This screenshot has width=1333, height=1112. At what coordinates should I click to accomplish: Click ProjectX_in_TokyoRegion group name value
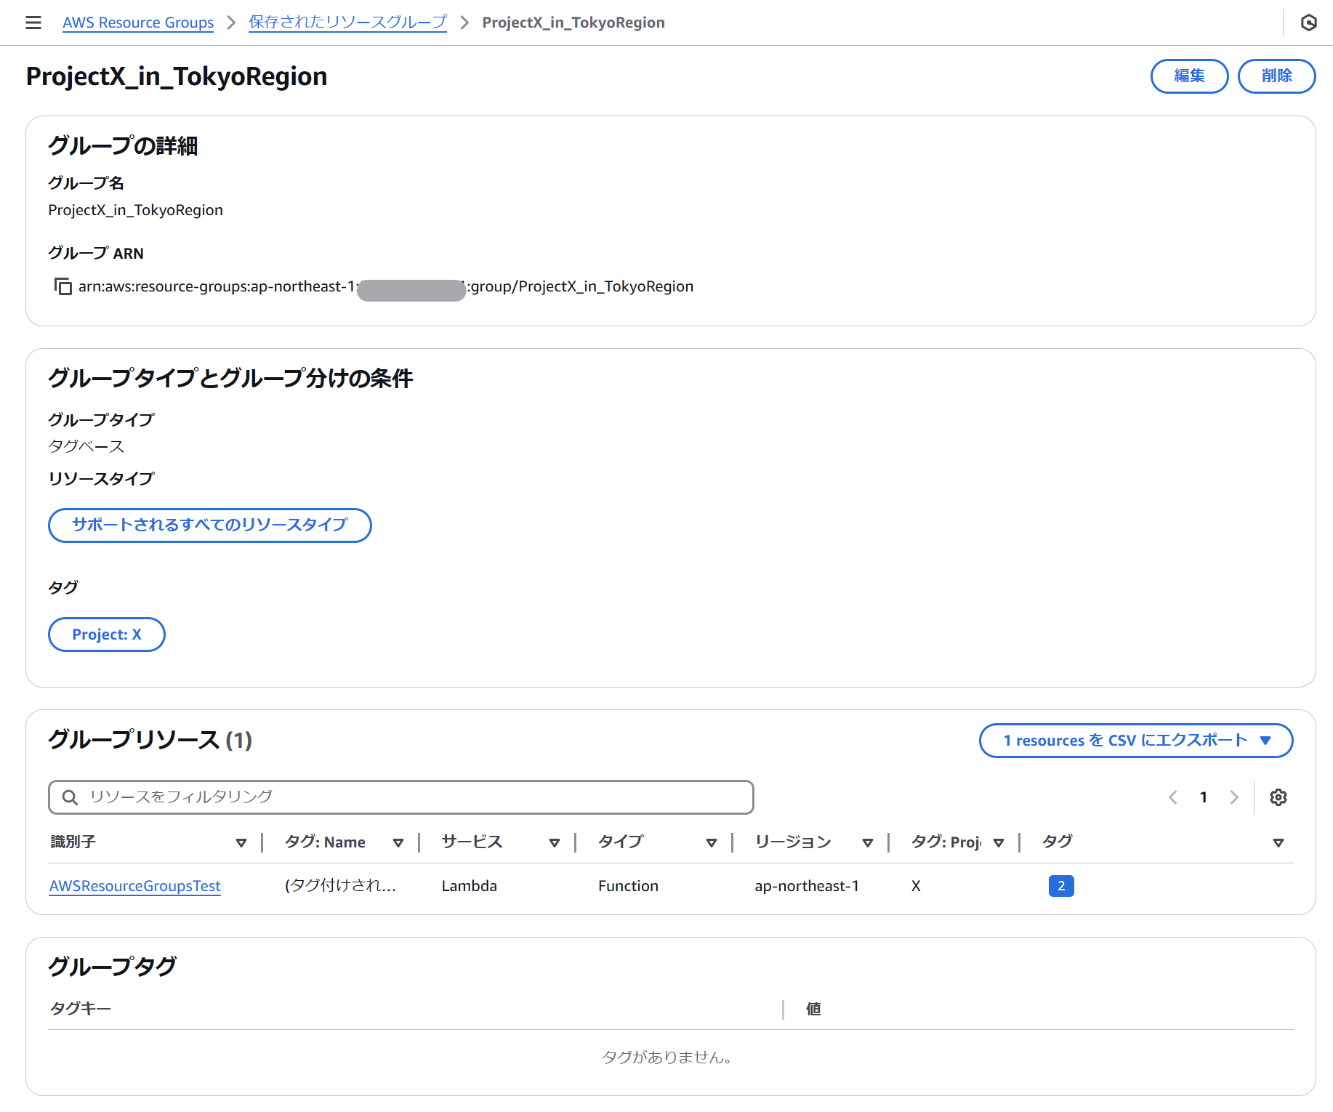135,210
